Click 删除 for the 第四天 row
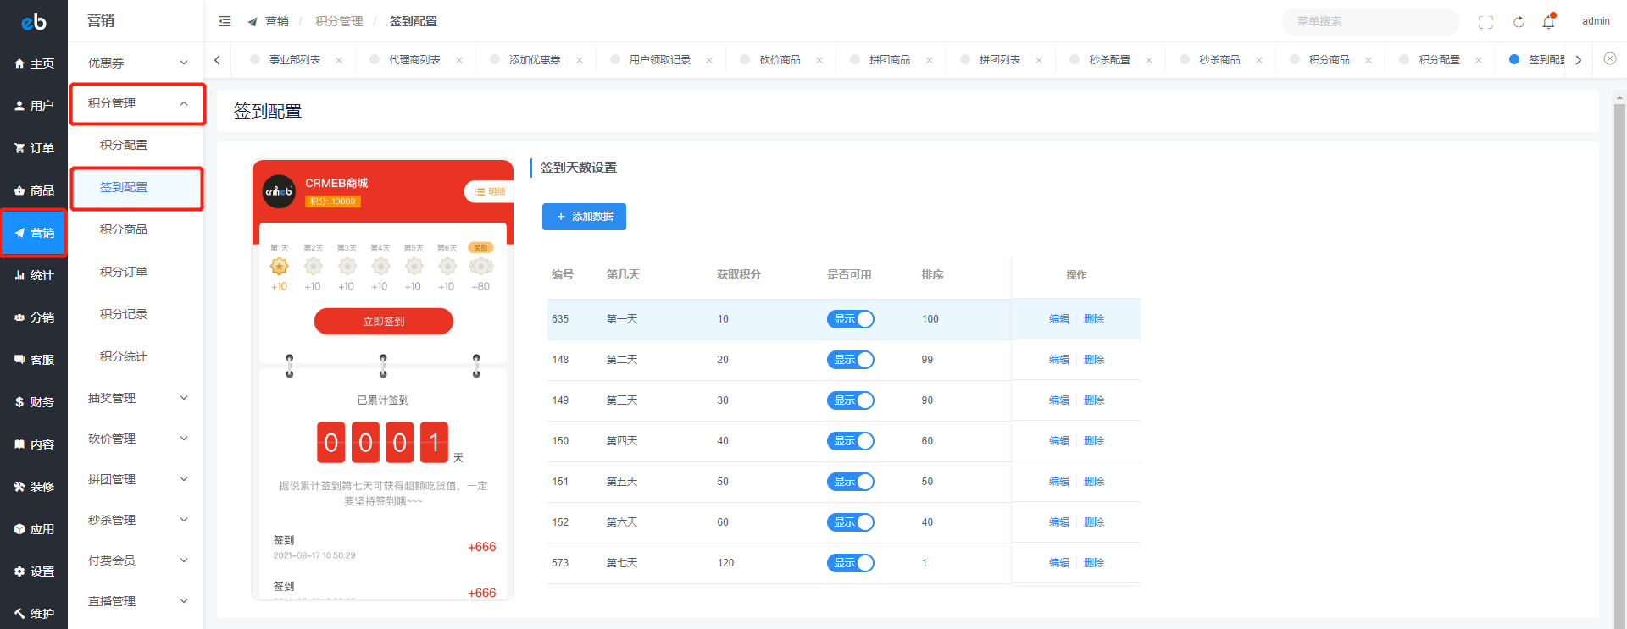Viewport: 1627px width, 629px height. 1094,441
